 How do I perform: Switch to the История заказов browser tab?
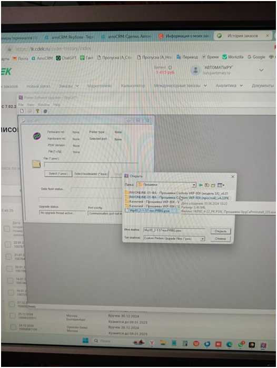pos(243,36)
